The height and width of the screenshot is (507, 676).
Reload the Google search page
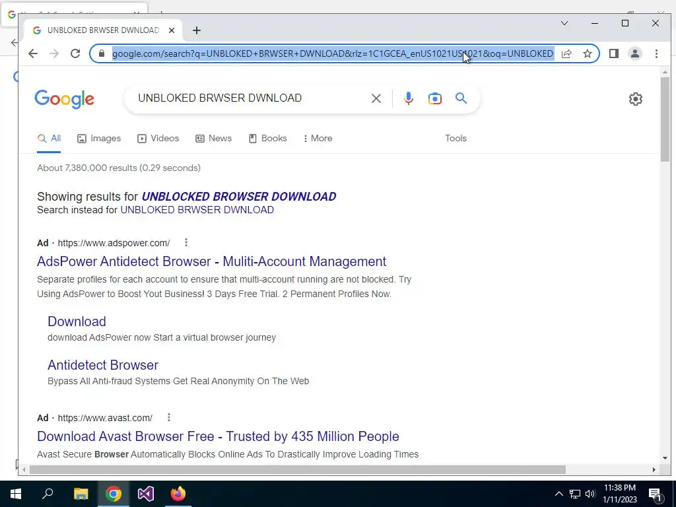pos(75,53)
